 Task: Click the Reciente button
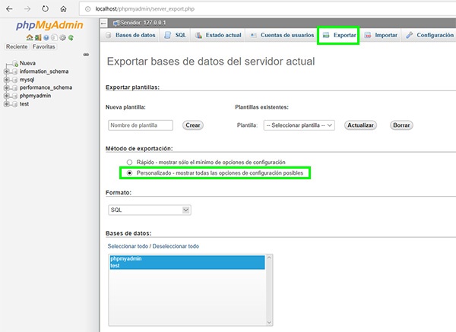[17, 47]
